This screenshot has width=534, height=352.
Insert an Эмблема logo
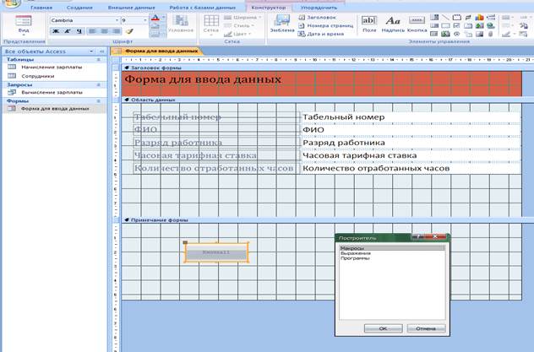pos(282,24)
